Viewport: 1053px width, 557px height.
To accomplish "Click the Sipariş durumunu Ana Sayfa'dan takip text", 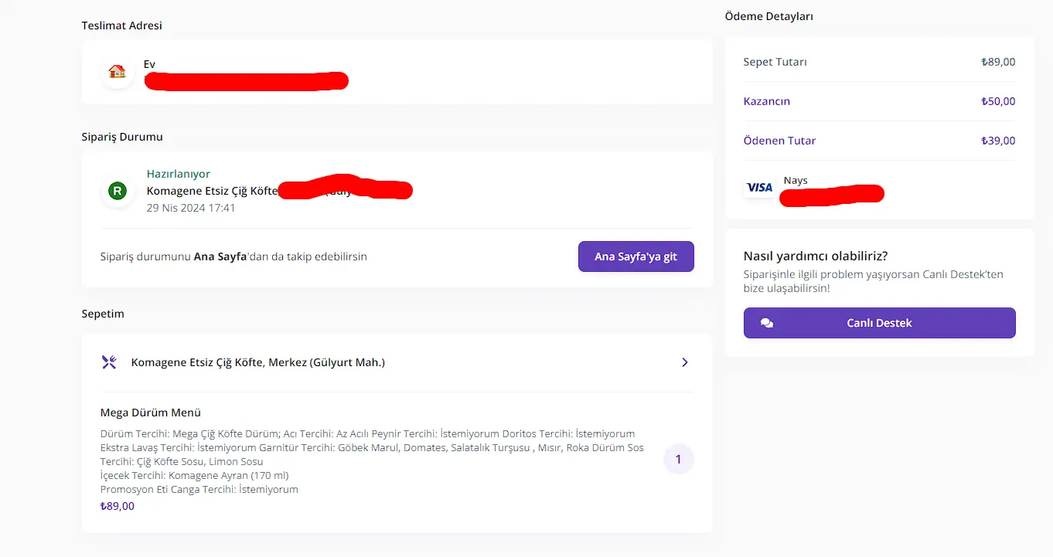I will coord(233,256).
